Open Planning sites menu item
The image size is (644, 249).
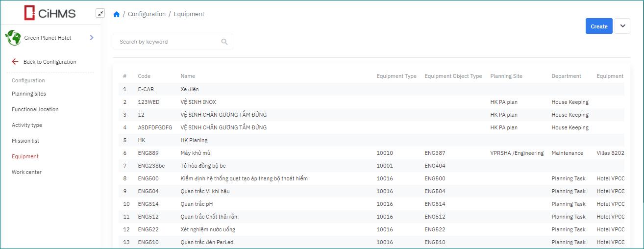[x=29, y=94]
